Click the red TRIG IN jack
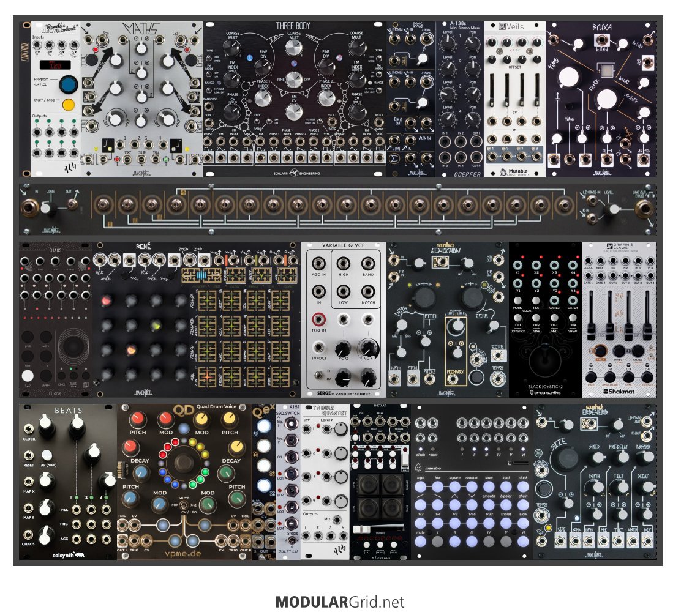681x615 pixels. pos(318,319)
